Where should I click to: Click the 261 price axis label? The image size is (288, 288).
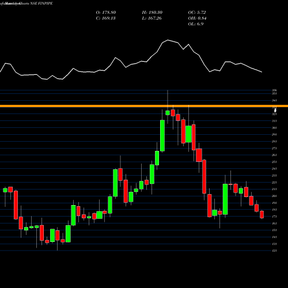[274, 155]
